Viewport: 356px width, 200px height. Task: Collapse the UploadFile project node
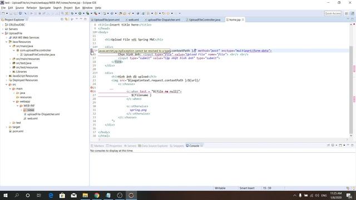3,33
